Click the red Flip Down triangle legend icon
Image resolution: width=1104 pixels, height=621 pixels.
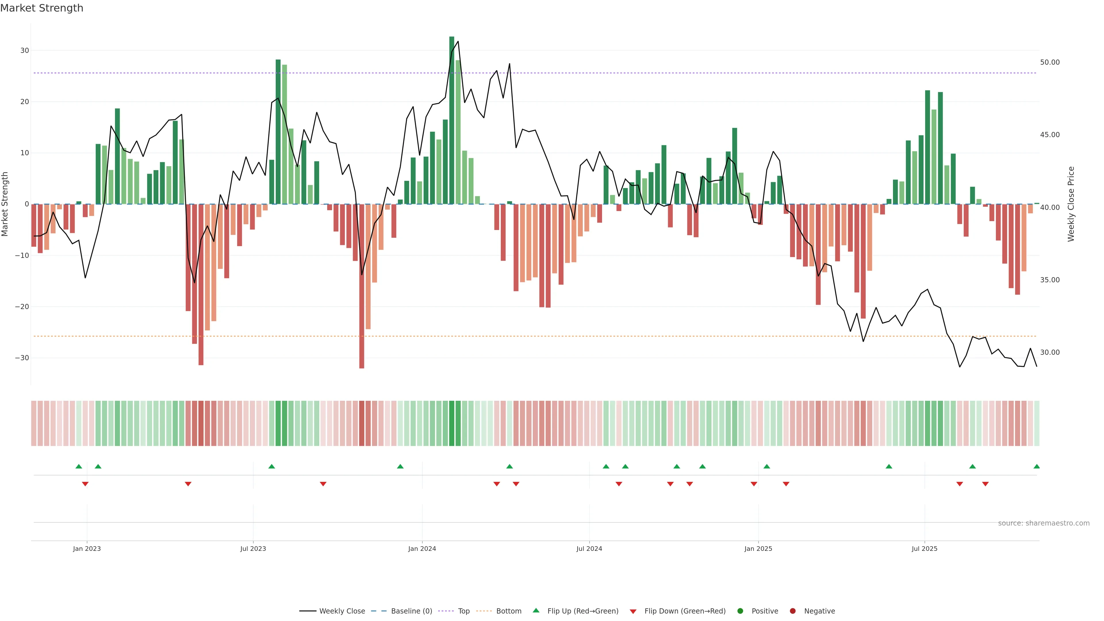pos(633,612)
